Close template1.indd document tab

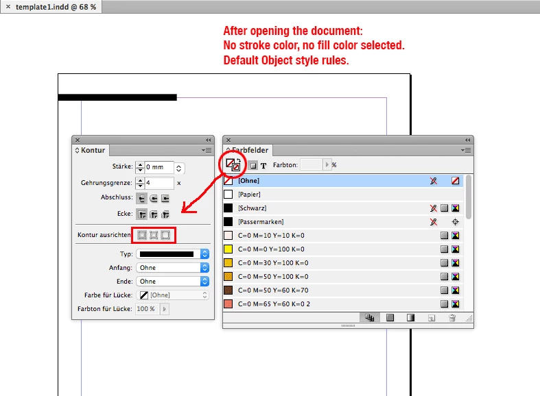(x=8, y=7)
